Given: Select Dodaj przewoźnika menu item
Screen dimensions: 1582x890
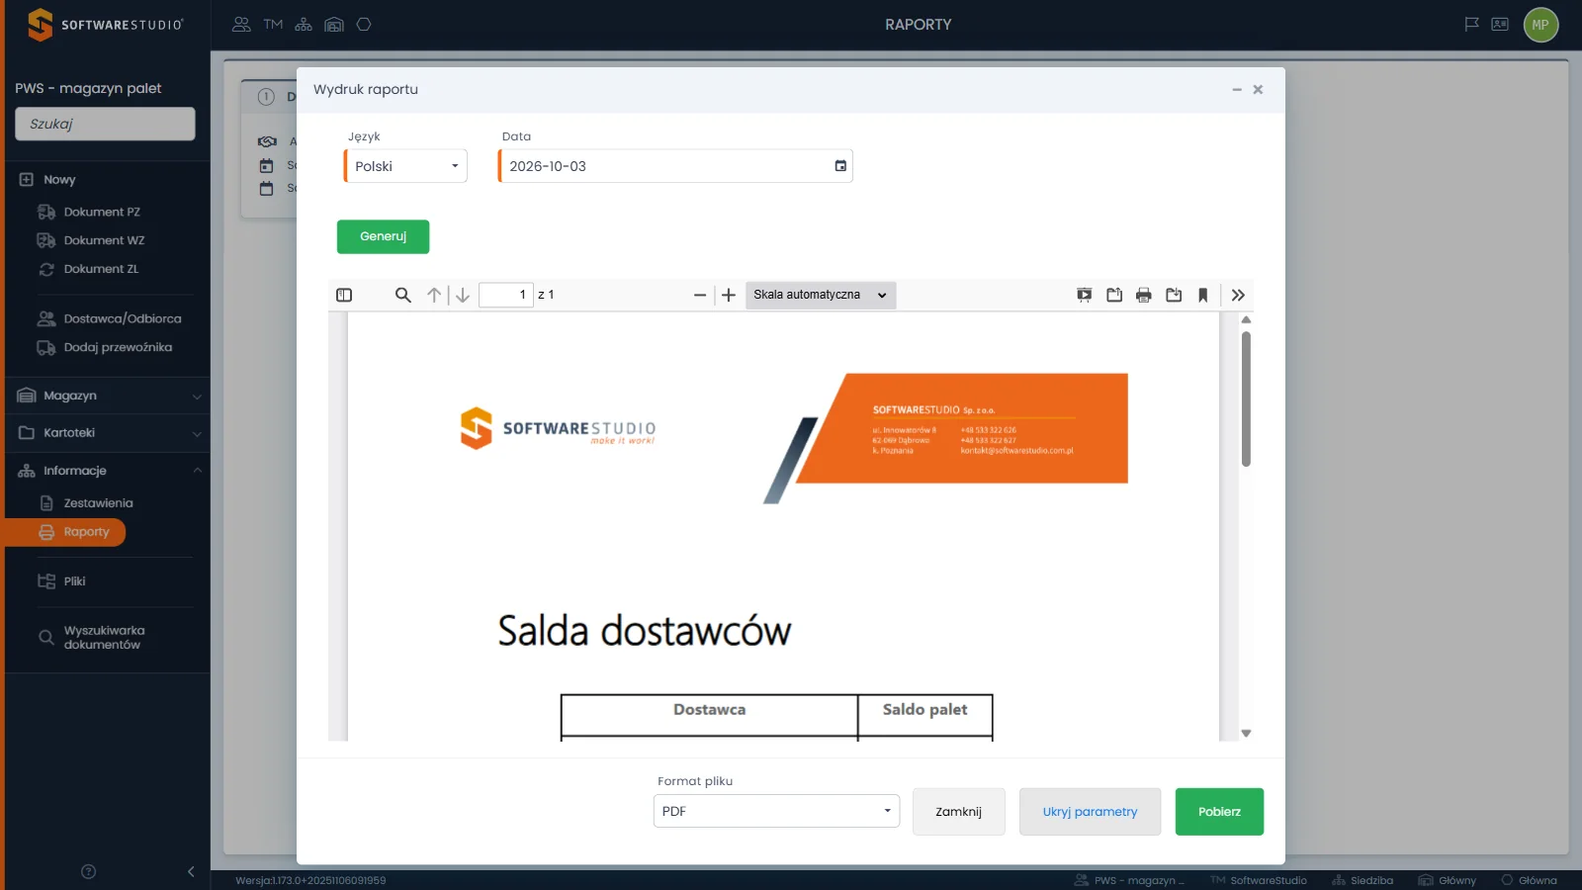Looking at the screenshot, I should pyautogui.click(x=118, y=347).
